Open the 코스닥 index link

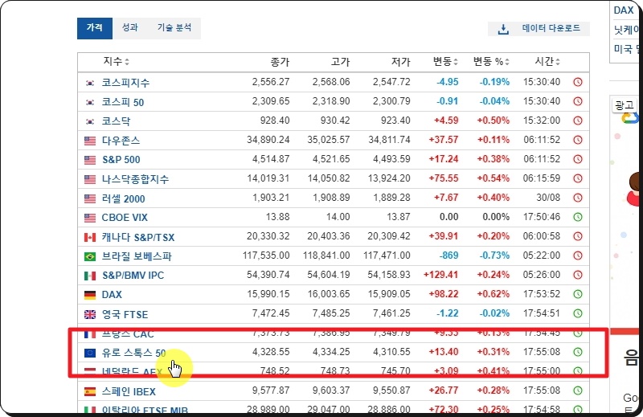point(116,121)
